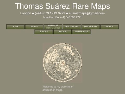Click the USA phone number (+1) 646.593.7771
The image size is (125, 94).
(x=71, y=17)
